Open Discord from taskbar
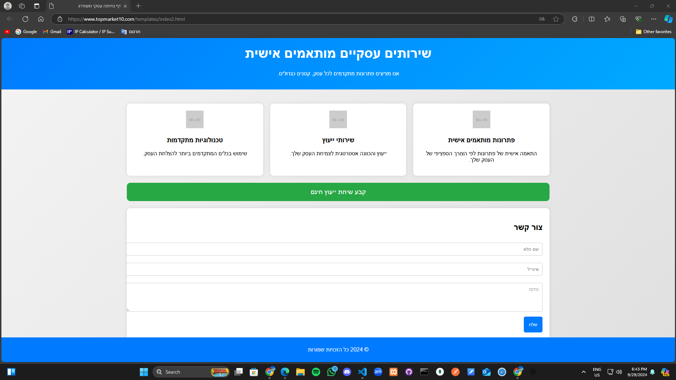676x380 pixels. coord(347,372)
